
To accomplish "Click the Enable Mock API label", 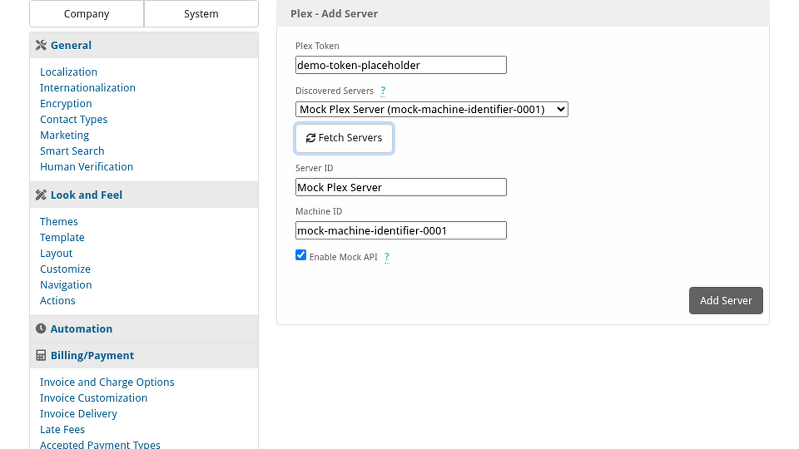I will pos(343,257).
